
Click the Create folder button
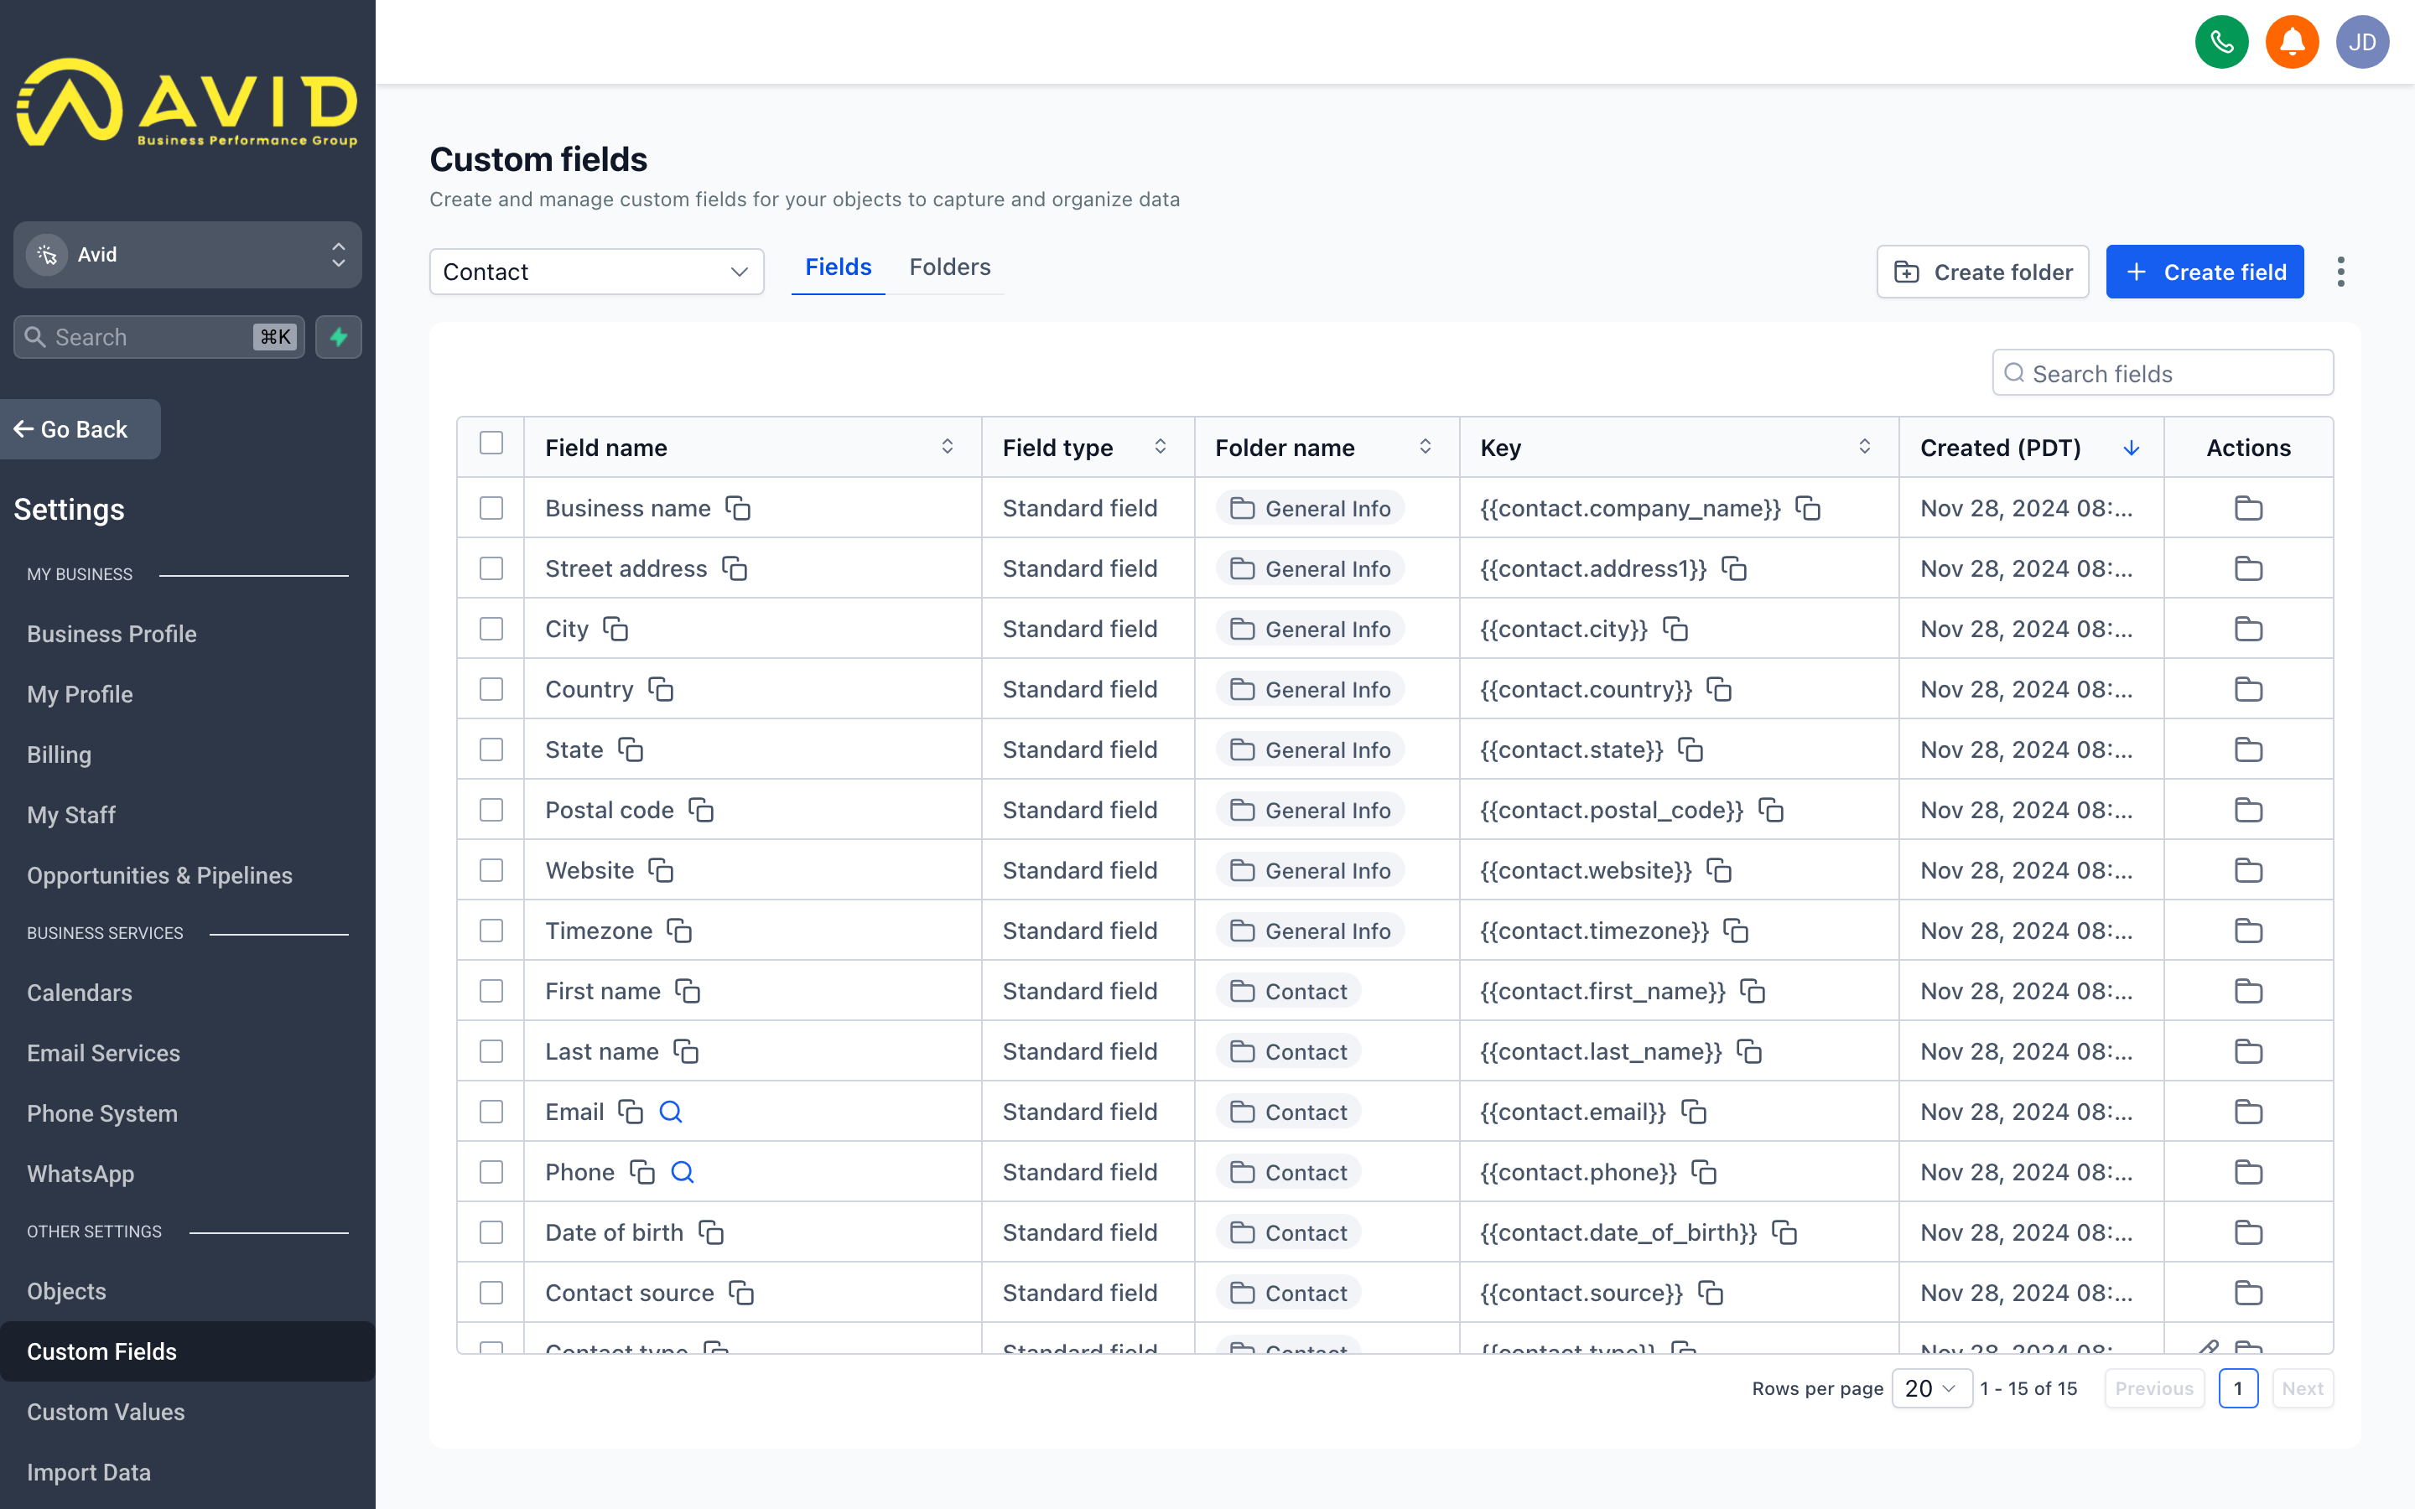(1982, 272)
